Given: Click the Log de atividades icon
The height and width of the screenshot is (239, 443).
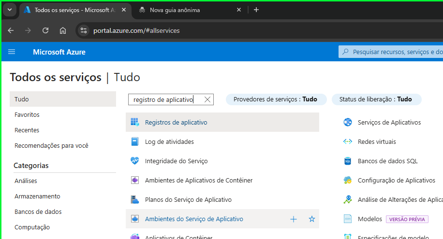Looking at the screenshot, I should 135,141.
